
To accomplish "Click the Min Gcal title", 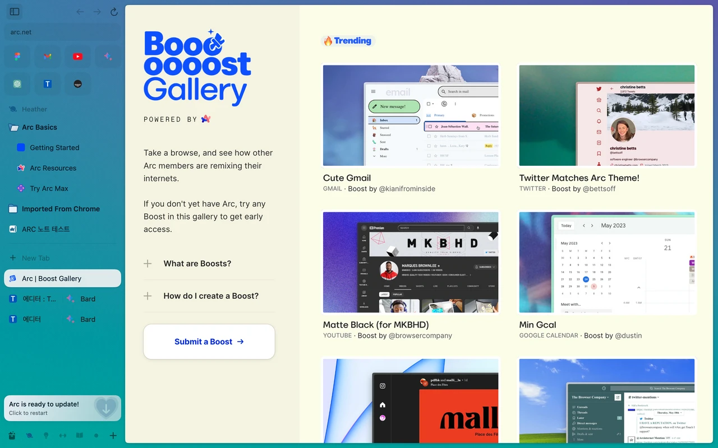I will coord(538,325).
